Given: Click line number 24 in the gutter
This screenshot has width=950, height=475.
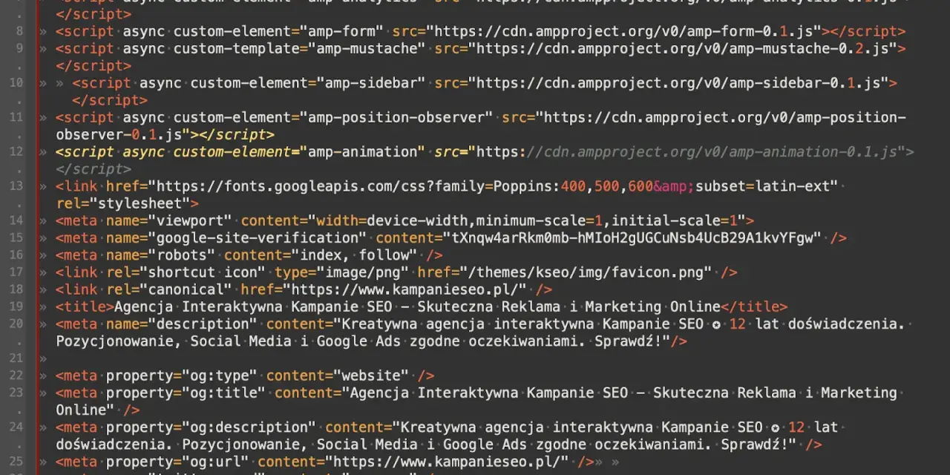Looking at the screenshot, I should [16, 427].
